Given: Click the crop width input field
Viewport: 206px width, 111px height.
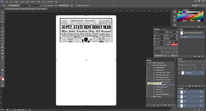Looking at the screenshot, I should 24,6.
